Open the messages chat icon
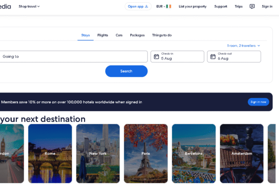 pos(252,7)
